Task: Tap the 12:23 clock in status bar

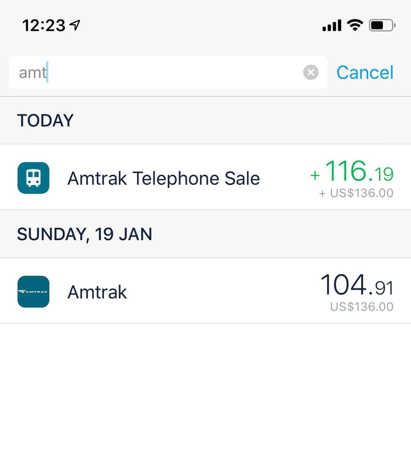Action: pyautogui.click(x=44, y=26)
